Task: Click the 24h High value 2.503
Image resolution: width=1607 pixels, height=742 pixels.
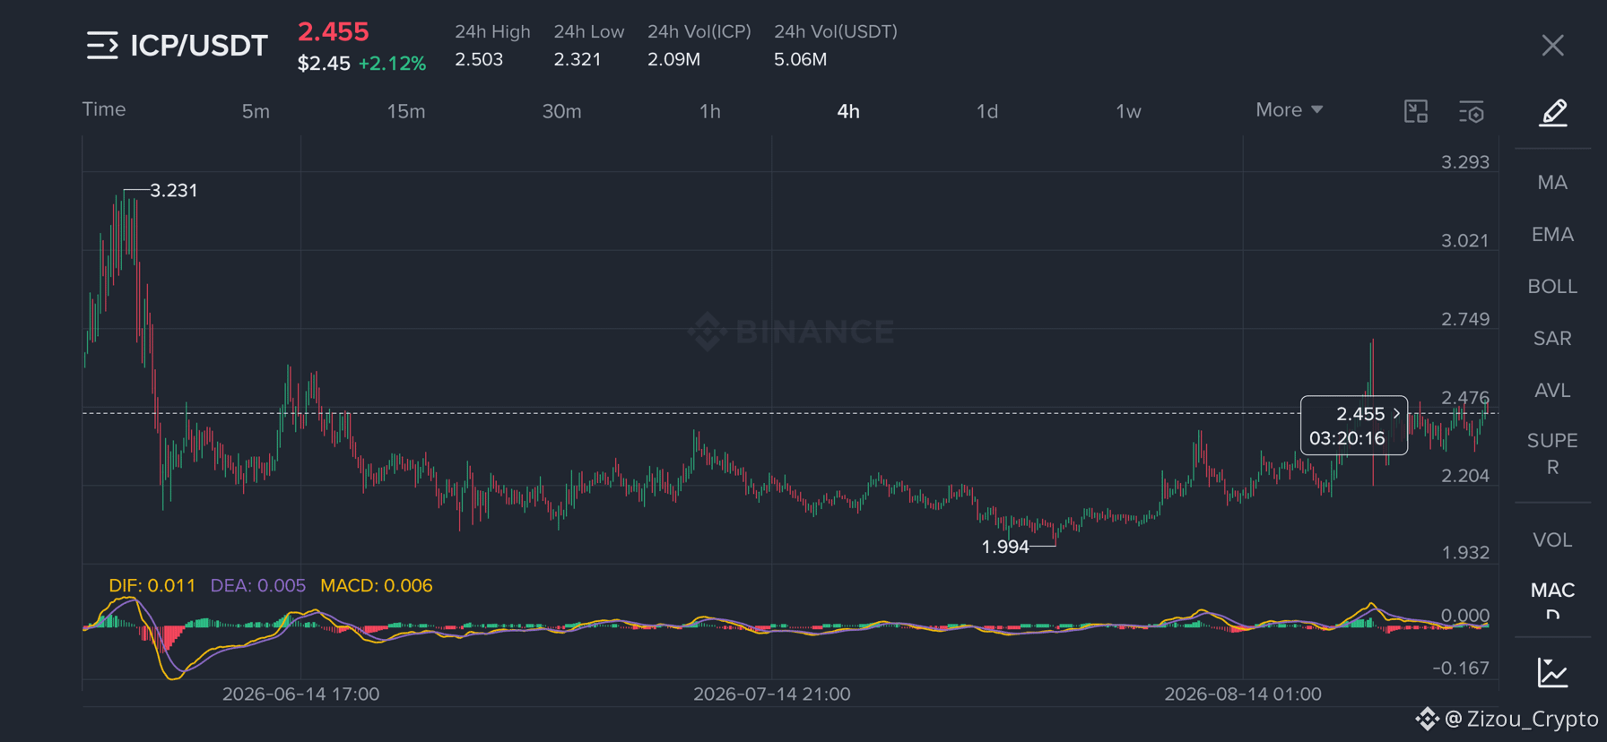Action: coord(479,59)
